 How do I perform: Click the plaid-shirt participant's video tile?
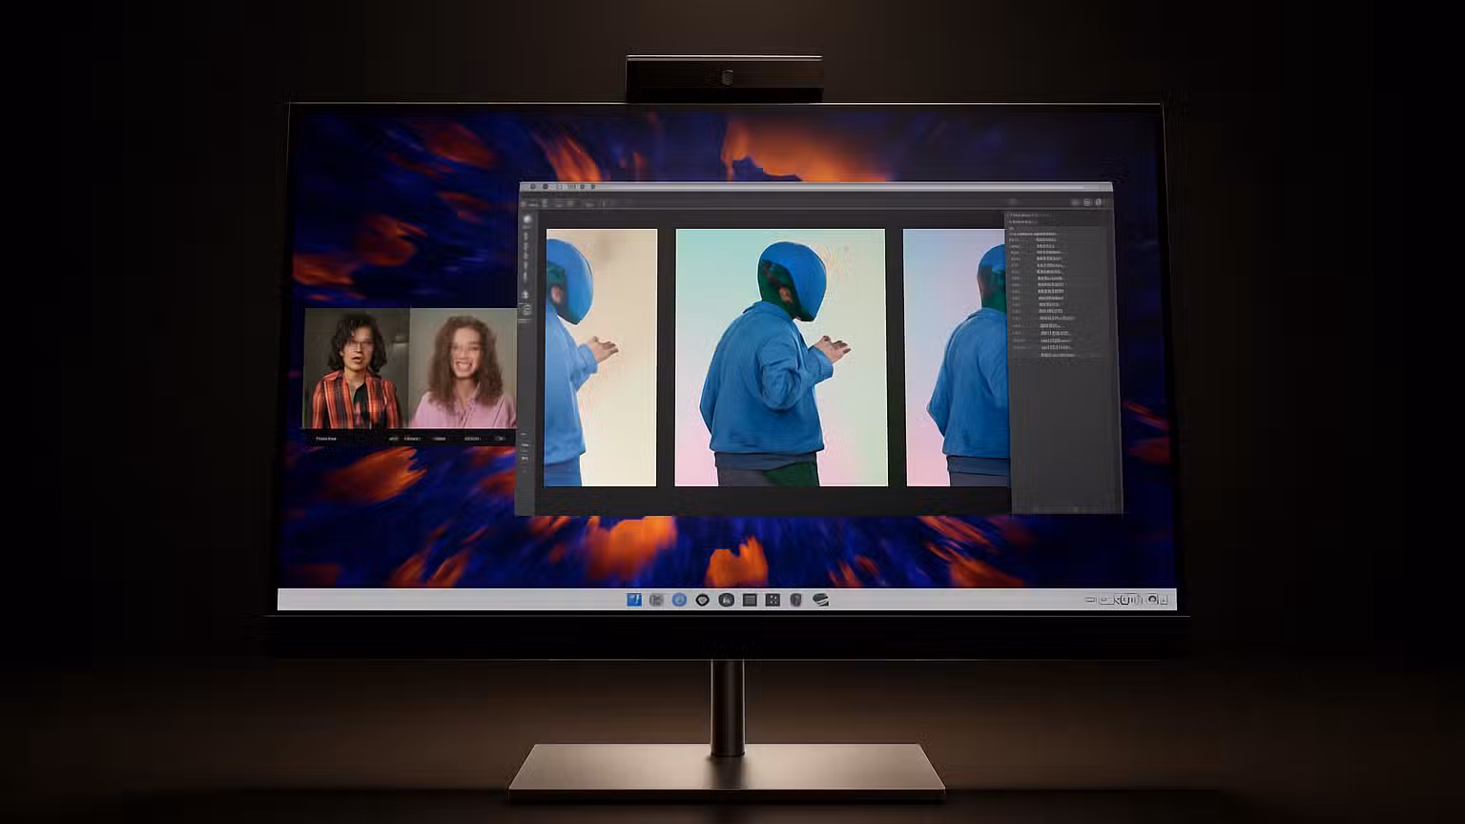point(356,368)
